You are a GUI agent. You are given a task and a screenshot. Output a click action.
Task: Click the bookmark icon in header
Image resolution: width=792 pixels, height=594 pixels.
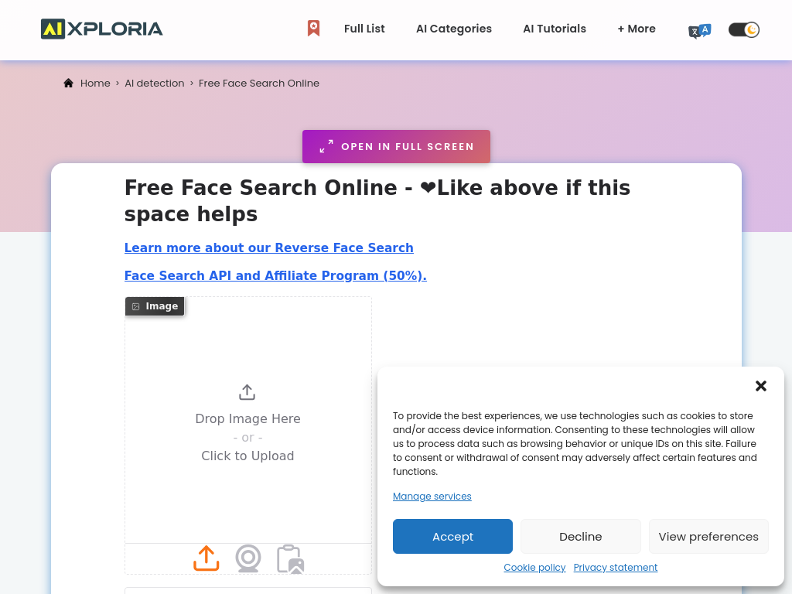point(313,29)
